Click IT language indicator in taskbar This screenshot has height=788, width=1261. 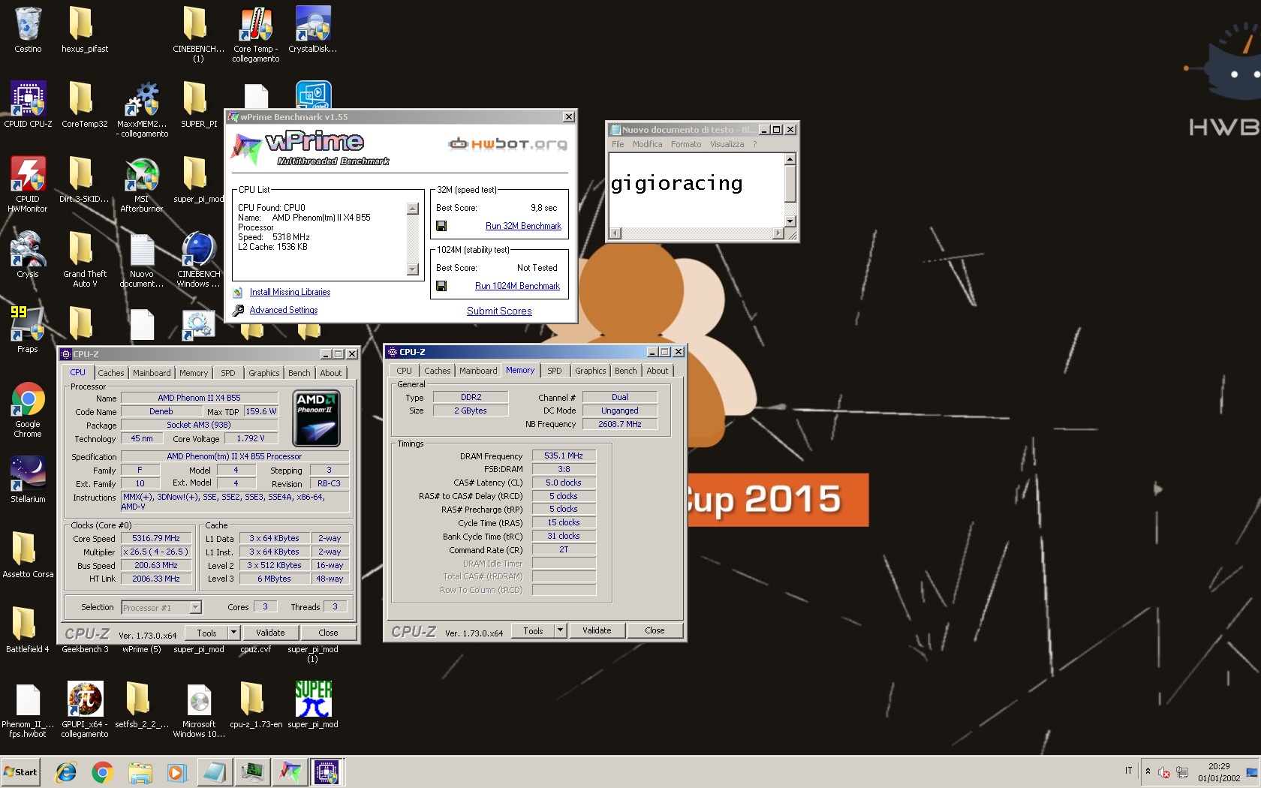[x=1128, y=771]
